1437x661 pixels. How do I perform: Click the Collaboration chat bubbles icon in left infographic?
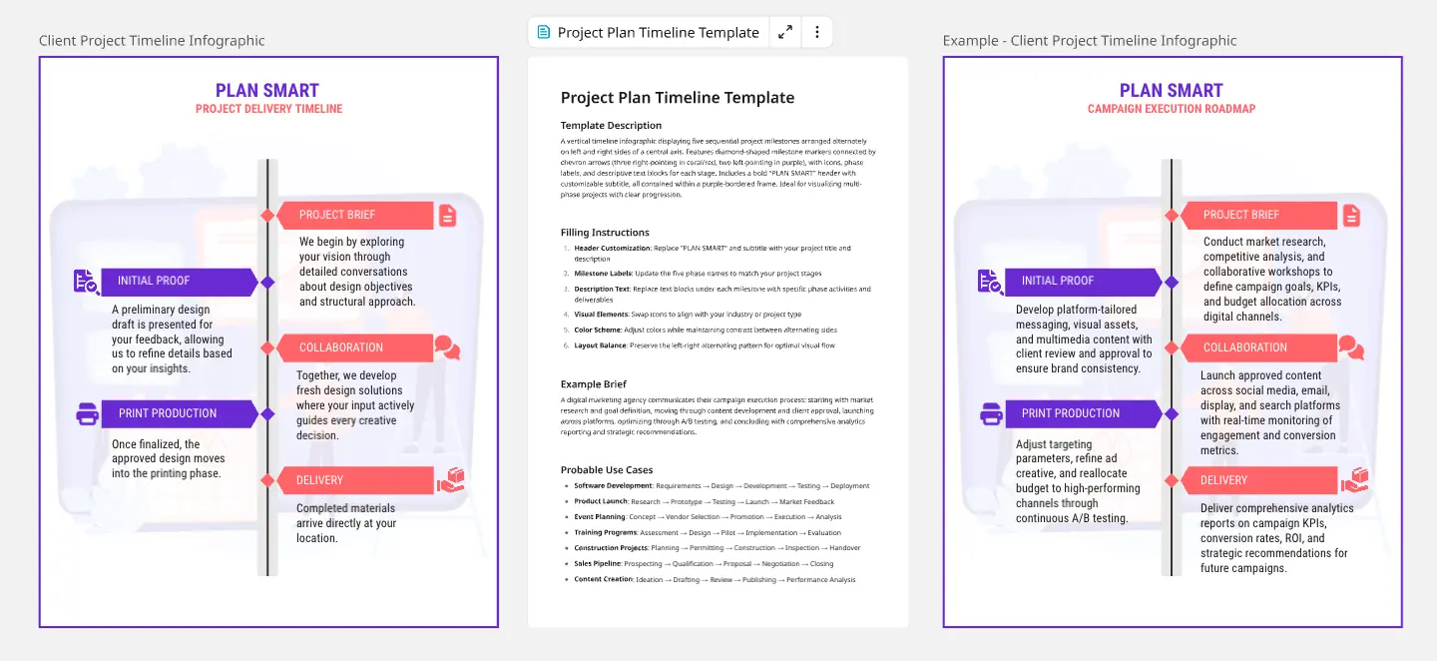pos(447,347)
